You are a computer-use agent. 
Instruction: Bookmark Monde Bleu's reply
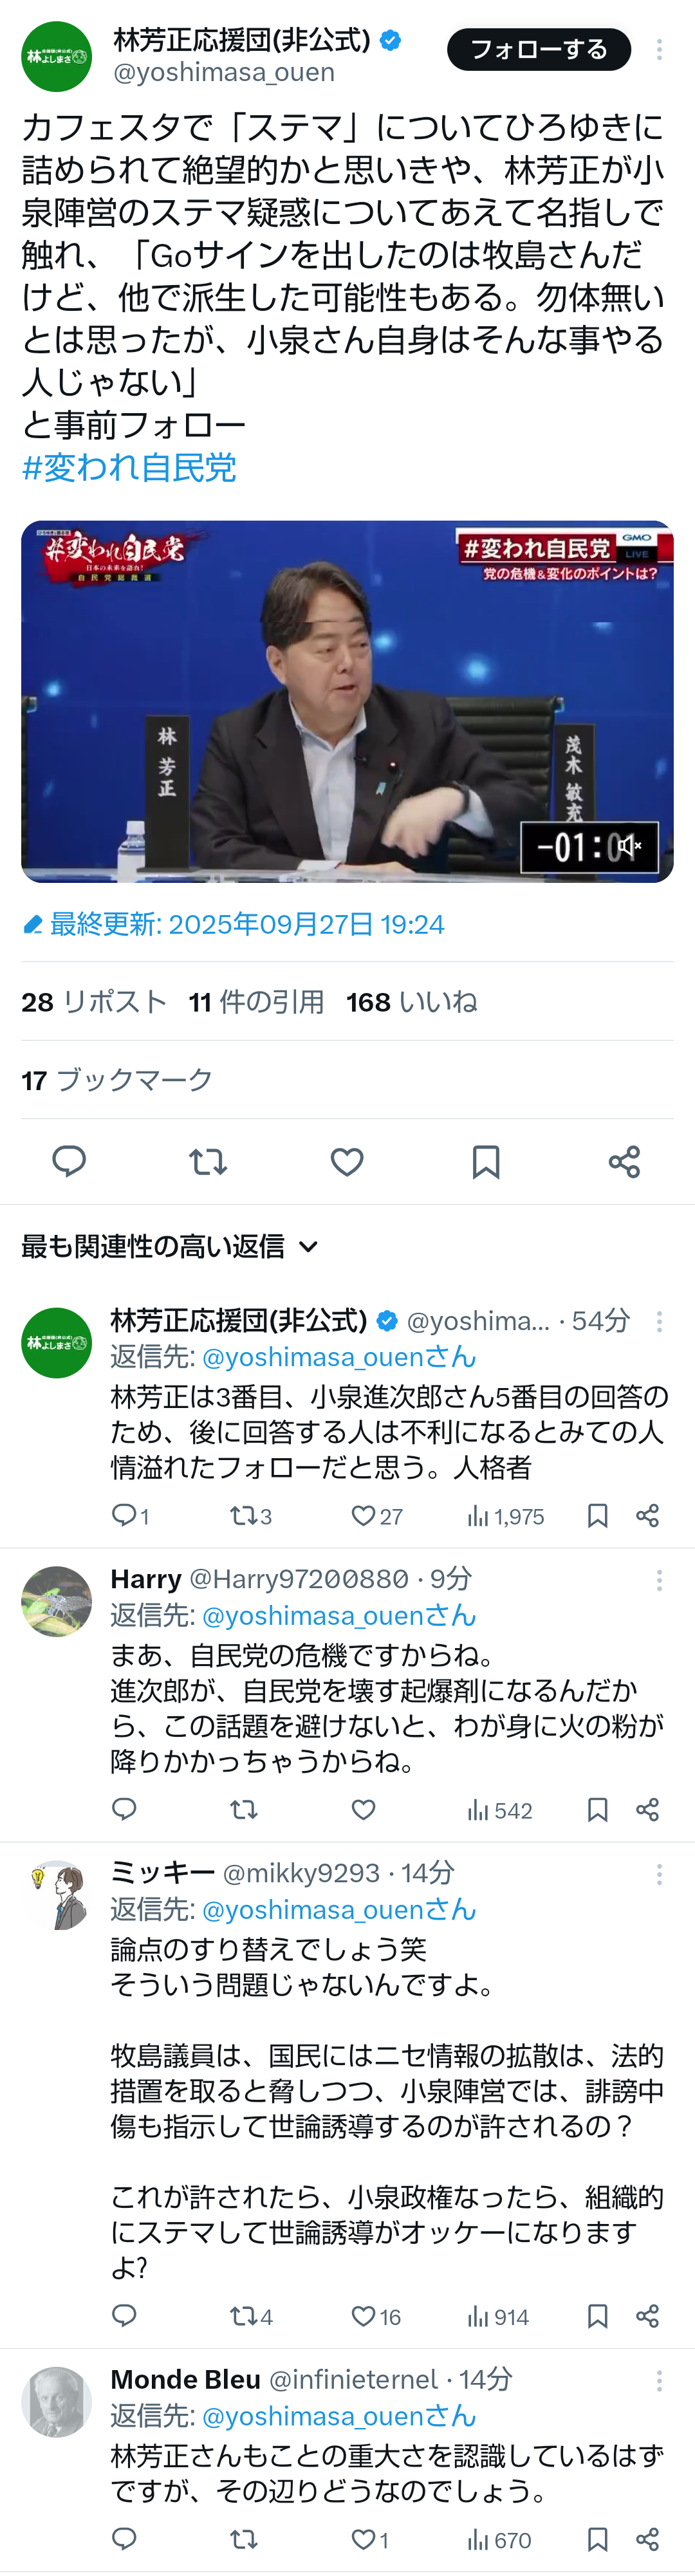click(597, 2539)
